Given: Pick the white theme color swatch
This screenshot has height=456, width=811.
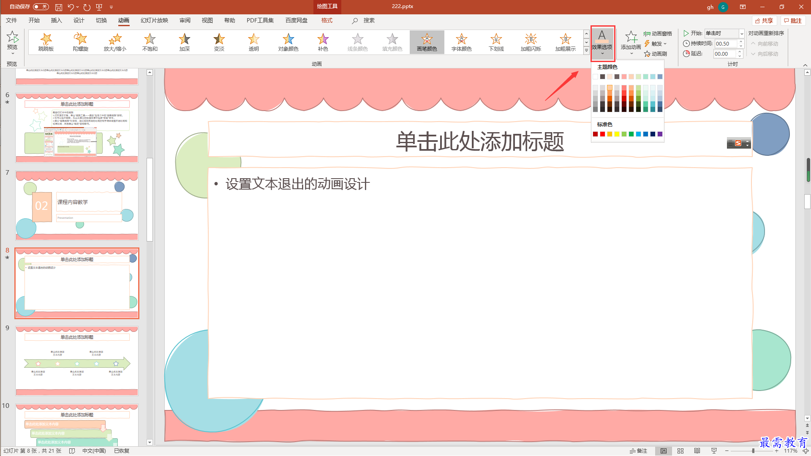Looking at the screenshot, I should 595,77.
